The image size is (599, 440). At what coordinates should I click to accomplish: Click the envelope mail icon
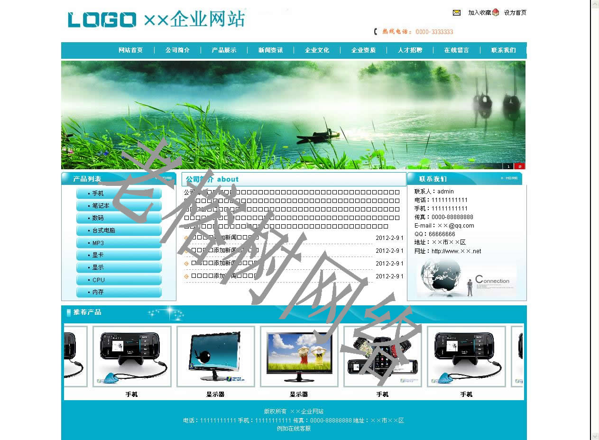457,13
